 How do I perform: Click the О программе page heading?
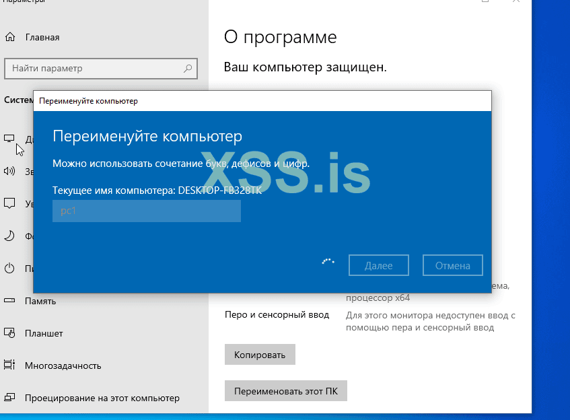(x=280, y=37)
